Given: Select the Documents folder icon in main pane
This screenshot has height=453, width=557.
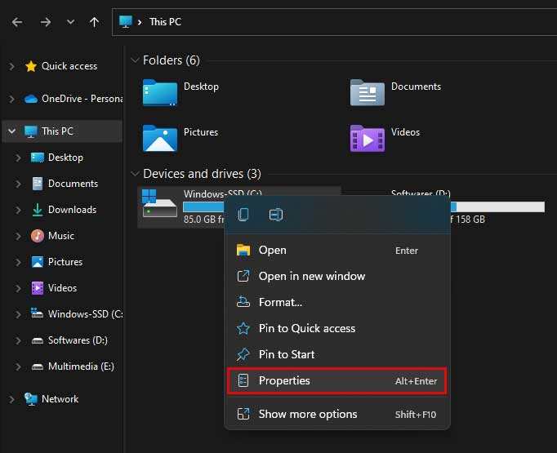Looking at the screenshot, I should coord(368,92).
